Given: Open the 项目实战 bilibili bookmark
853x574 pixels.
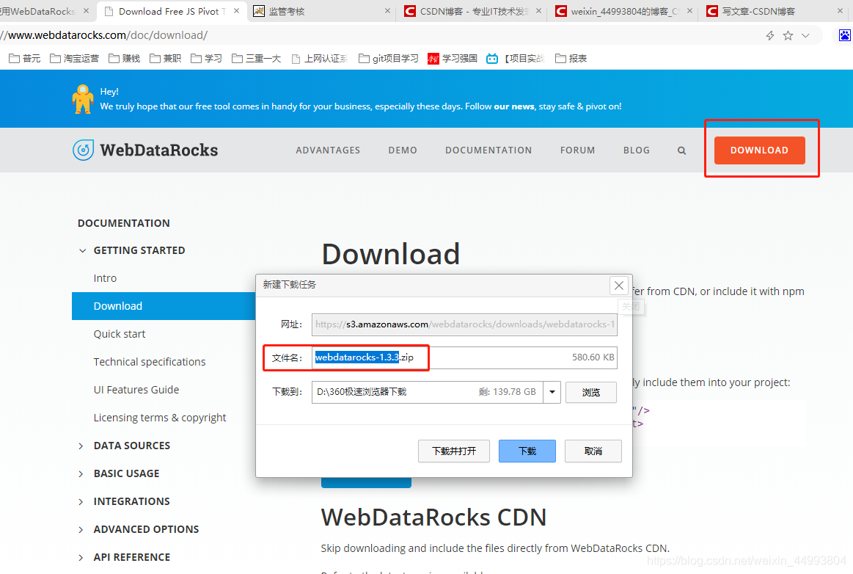Looking at the screenshot, I should (x=516, y=58).
